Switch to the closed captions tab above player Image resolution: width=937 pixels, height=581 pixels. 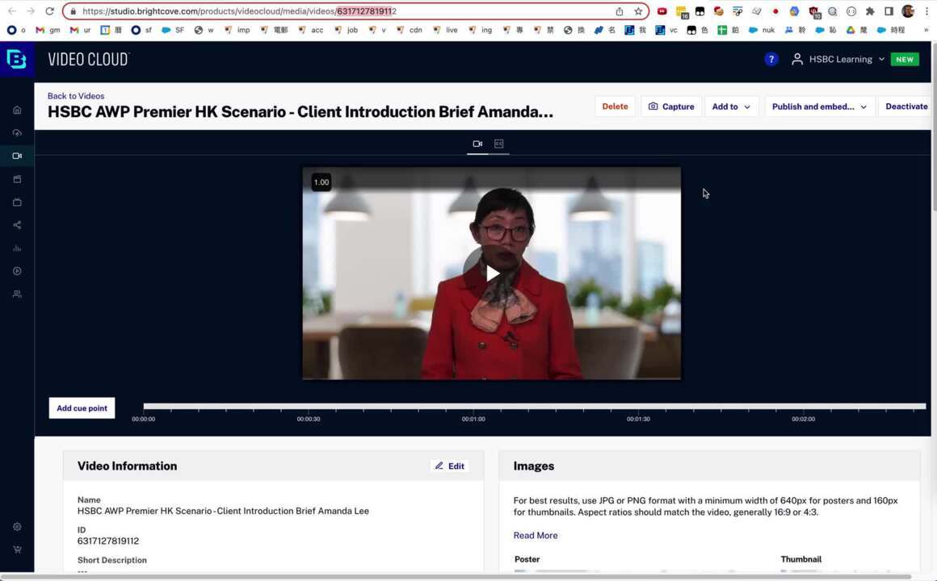click(499, 144)
